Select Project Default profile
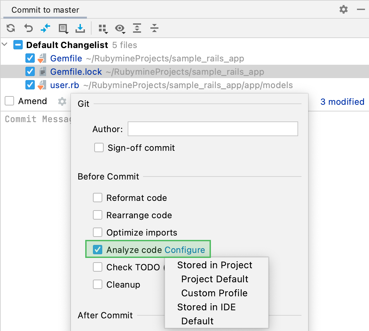The height and width of the screenshot is (331, 369). [214, 279]
